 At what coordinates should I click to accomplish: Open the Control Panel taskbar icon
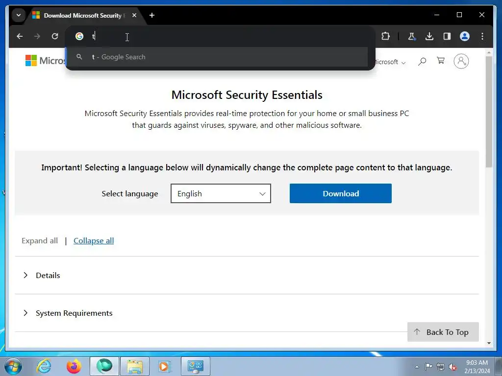point(196,366)
